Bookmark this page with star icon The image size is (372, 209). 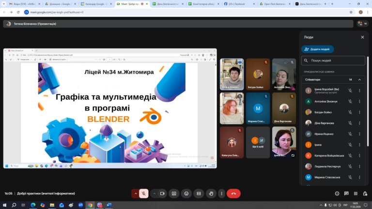click(x=351, y=12)
